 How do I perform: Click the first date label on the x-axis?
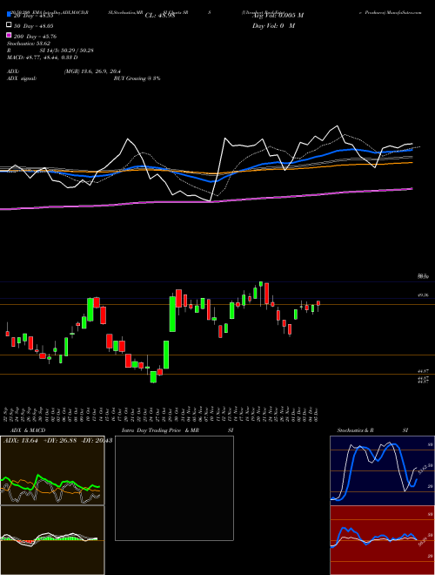pyautogui.click(x=7, y=414)
